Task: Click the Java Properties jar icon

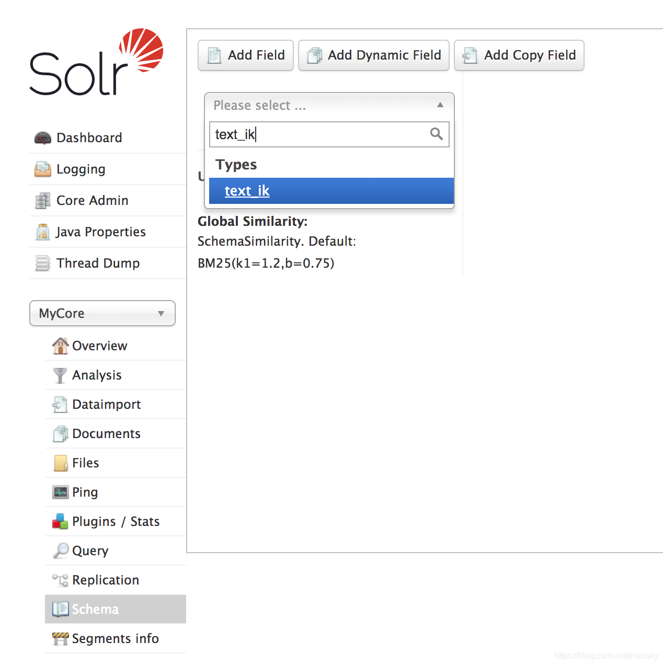Action: click(x=43, y=232)
